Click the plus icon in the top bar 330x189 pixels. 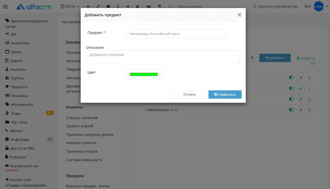[88, 7]
